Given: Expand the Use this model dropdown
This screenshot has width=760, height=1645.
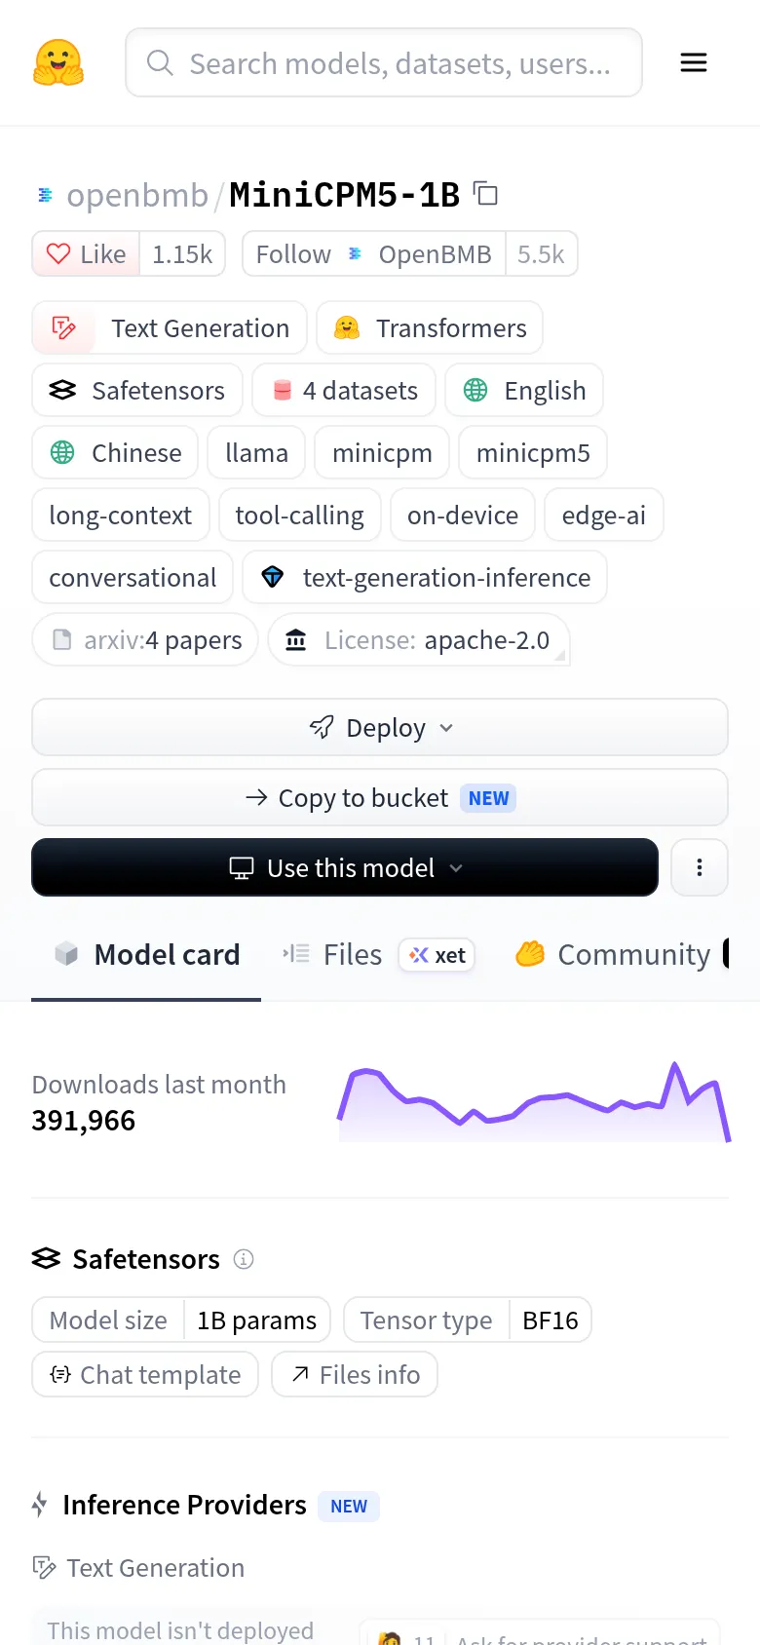Looking at the screenshot, I should 345,867.
